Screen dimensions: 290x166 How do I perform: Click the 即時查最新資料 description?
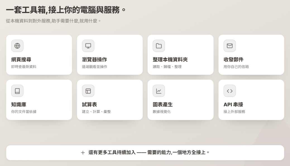24,67
